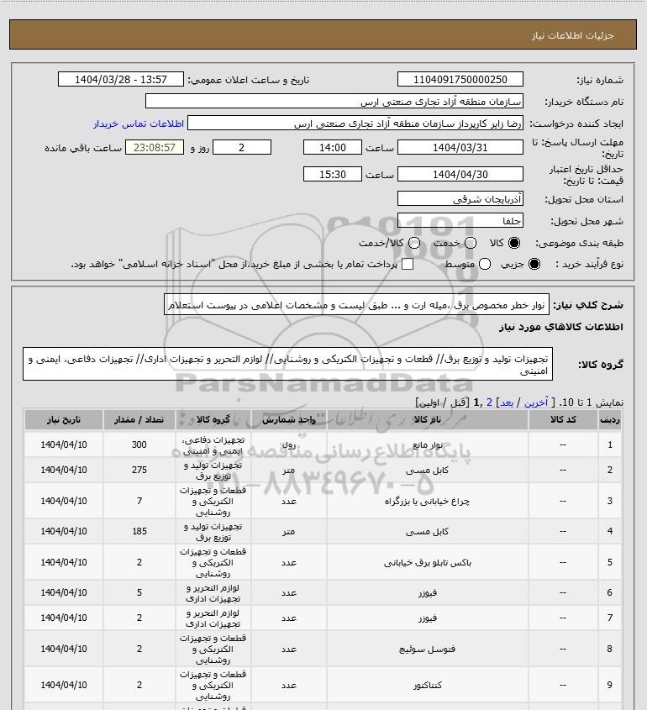Click quantity 275 in row 2
The width and height of the screenshot is (647, 710).
point(139,470)
